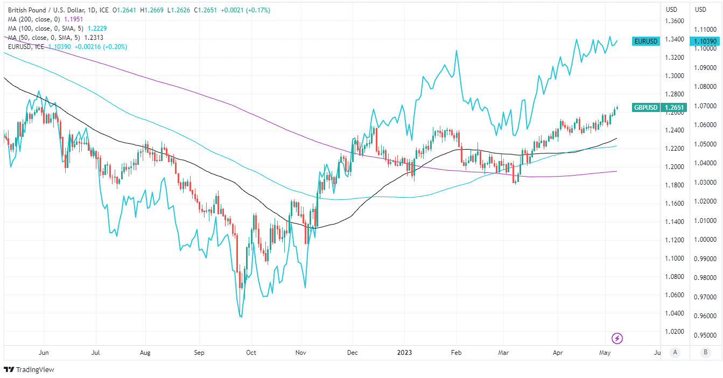Click the 1.2651 GBPUSD last price value
The image size is (723, 378).
(673, 108)
